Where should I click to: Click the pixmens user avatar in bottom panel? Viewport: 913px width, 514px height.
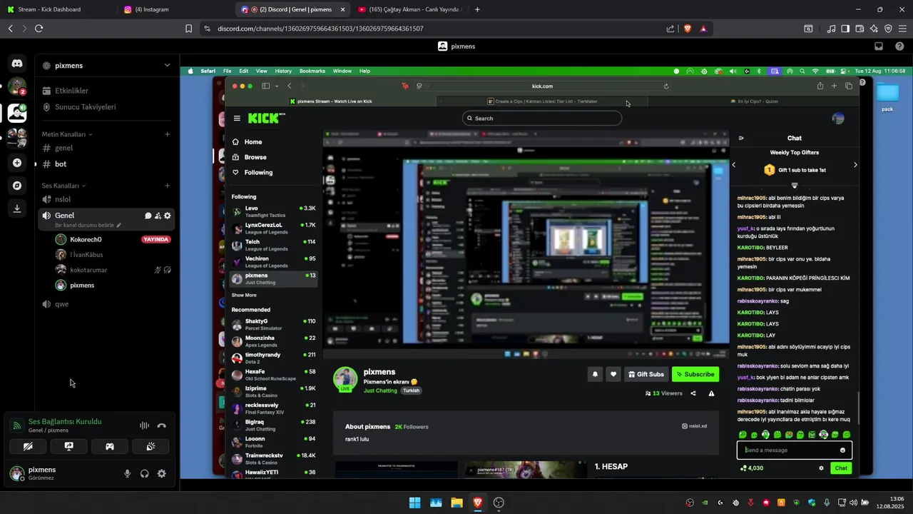click(x=17, y=473)
